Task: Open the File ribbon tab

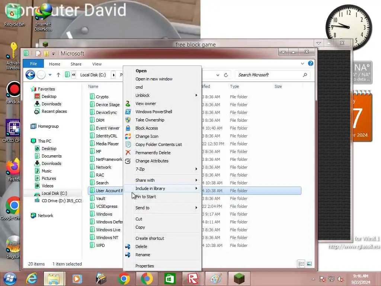Action: click(x=33, y=64)
